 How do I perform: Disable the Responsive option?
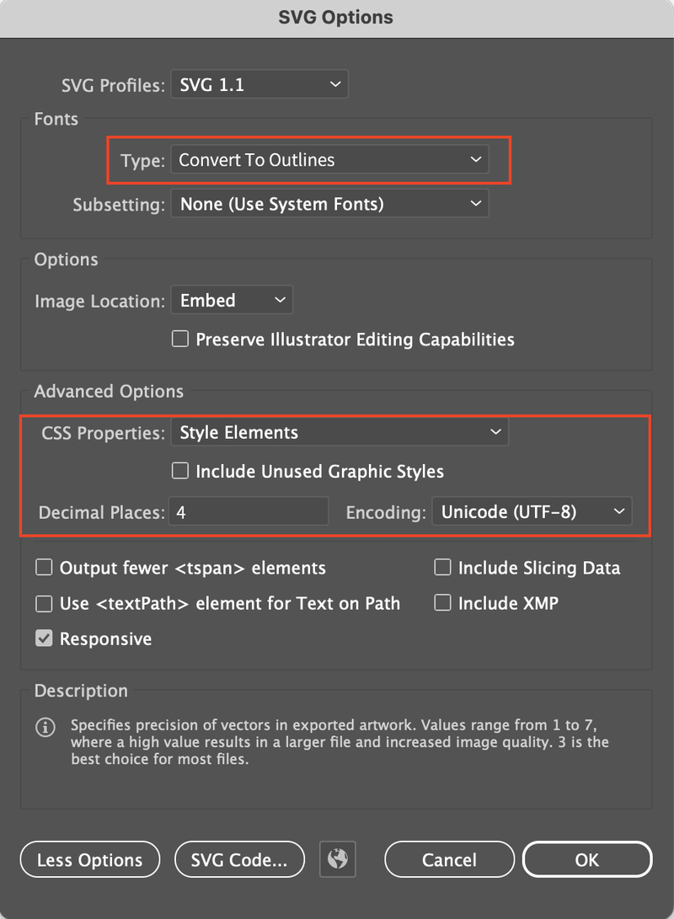44,638
